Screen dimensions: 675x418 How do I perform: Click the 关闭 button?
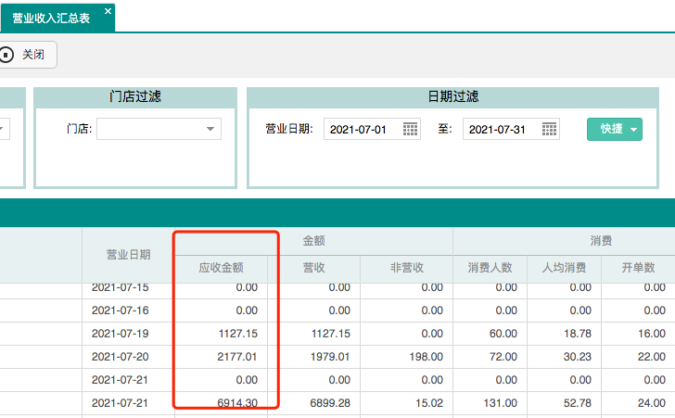point(27,55)
